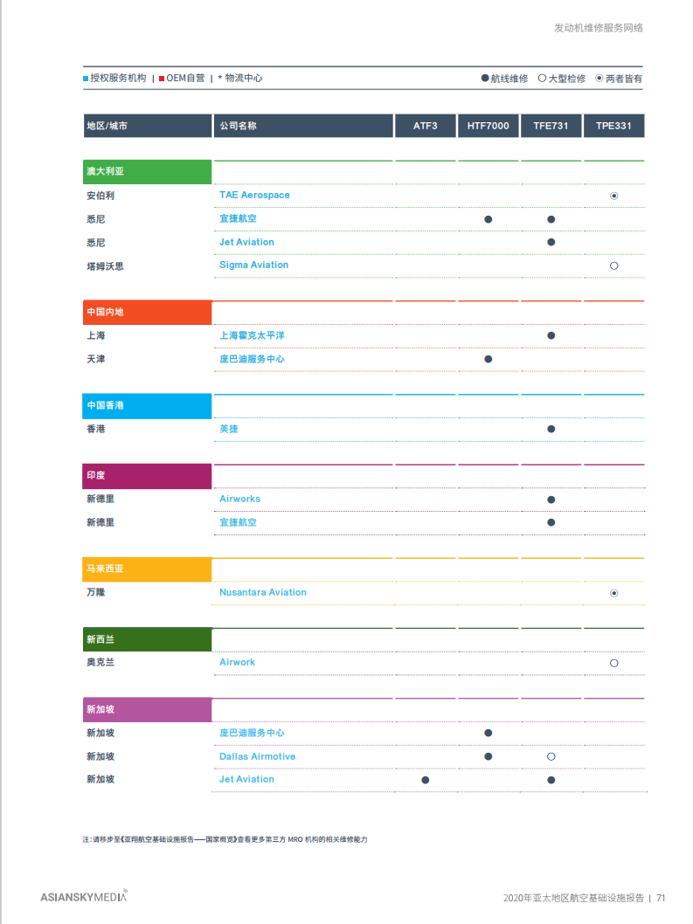The image size is (693, 924).
Task: Click the filled 航线维修 legend circle
Action: (x=485, y=79)
